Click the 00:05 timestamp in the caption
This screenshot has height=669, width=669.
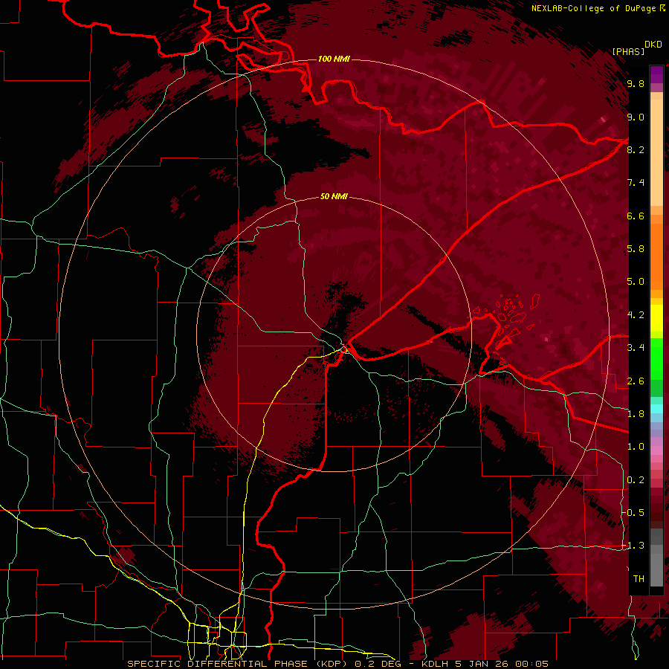[531, 664]
